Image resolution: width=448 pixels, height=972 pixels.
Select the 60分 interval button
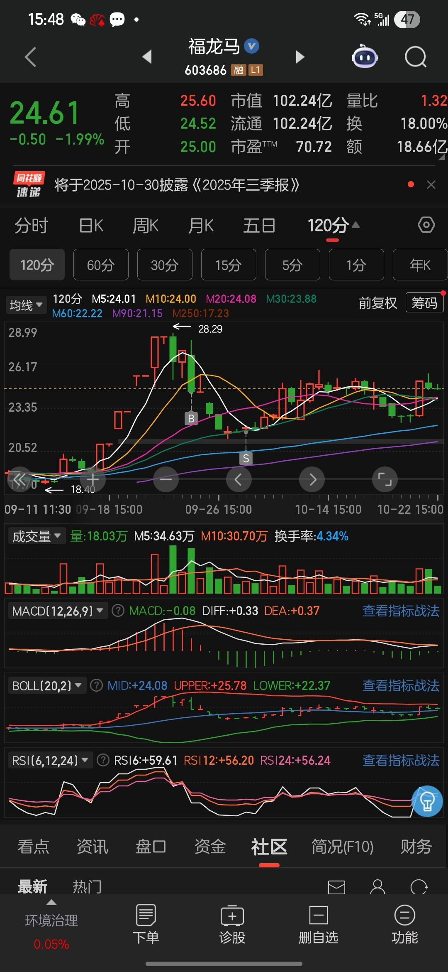click(101, 265)
